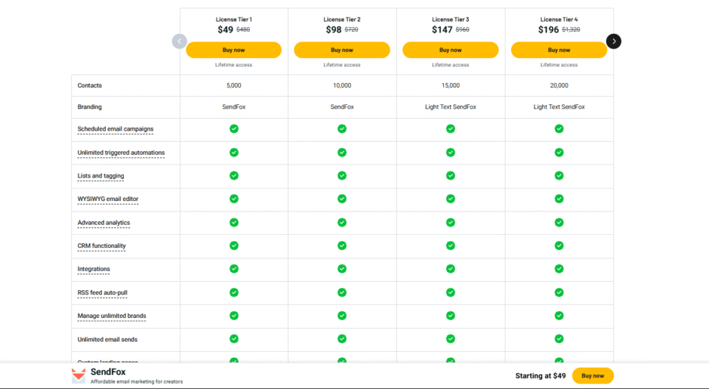Click the License Tier 1 heading
The width and height of the screenshot is (709, 389).
point(234,19)
